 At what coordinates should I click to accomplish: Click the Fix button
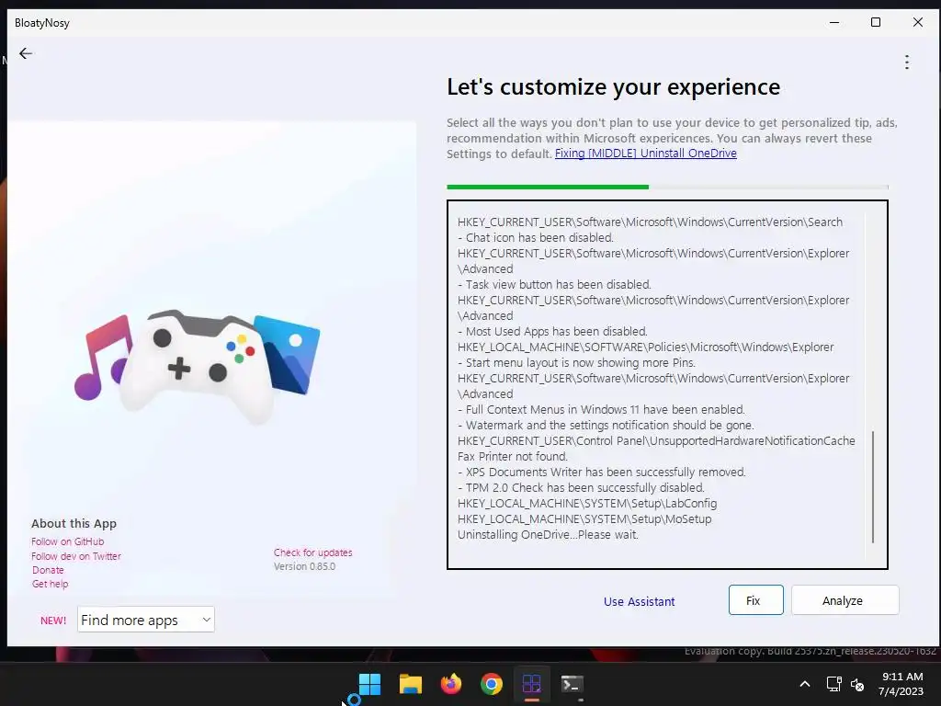click(755, 600)
